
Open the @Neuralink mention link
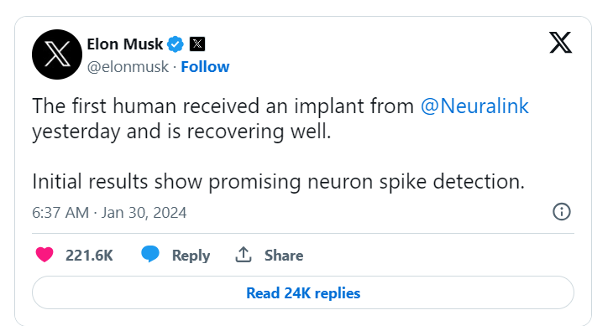[x=474, y=106]
